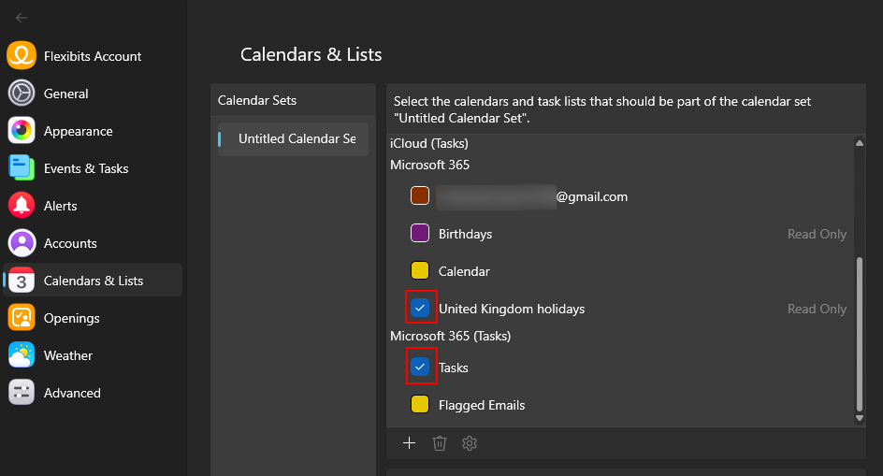883x476 pixels.
Task: Click the Alerts bell icon
Action: click(x=22, y=206)
